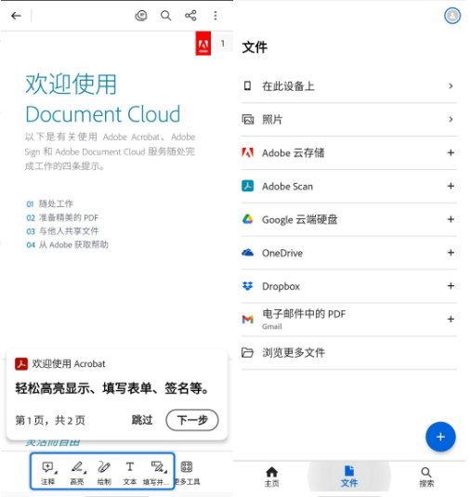Open 在此设备上 file location
This screenshot has width=471, height=497.
349,85
